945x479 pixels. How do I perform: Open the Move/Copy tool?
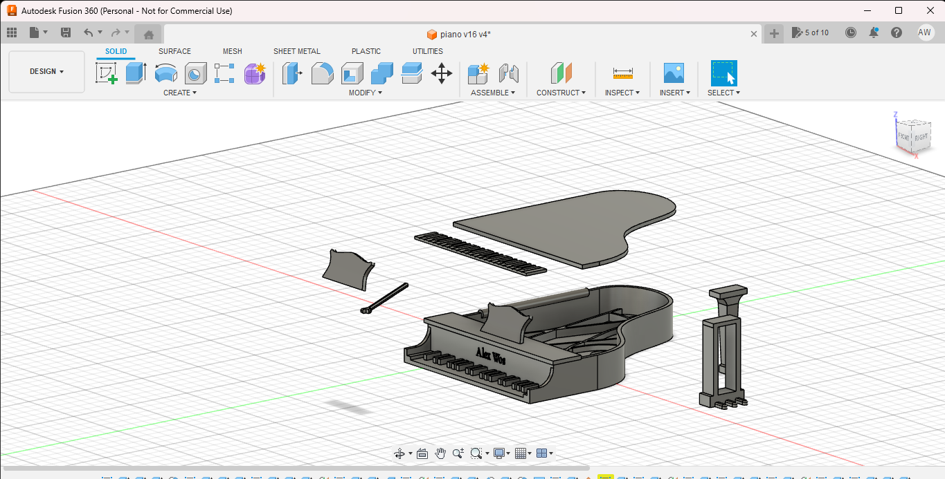[x=442, y=73]
